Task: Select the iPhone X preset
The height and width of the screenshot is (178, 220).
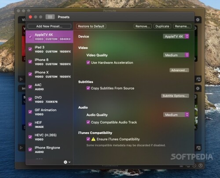Action: [49, 74]
